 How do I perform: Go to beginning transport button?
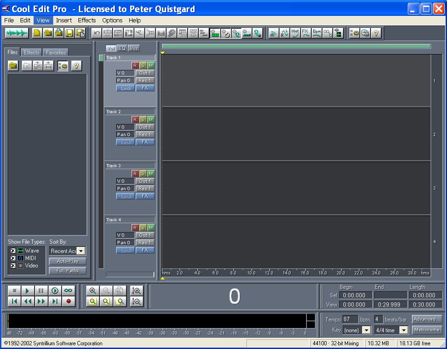[14, 301]
